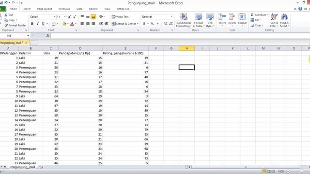Open the Fill Color dropdown arrow
Screen dimensions: 310x174
[68, 24]
